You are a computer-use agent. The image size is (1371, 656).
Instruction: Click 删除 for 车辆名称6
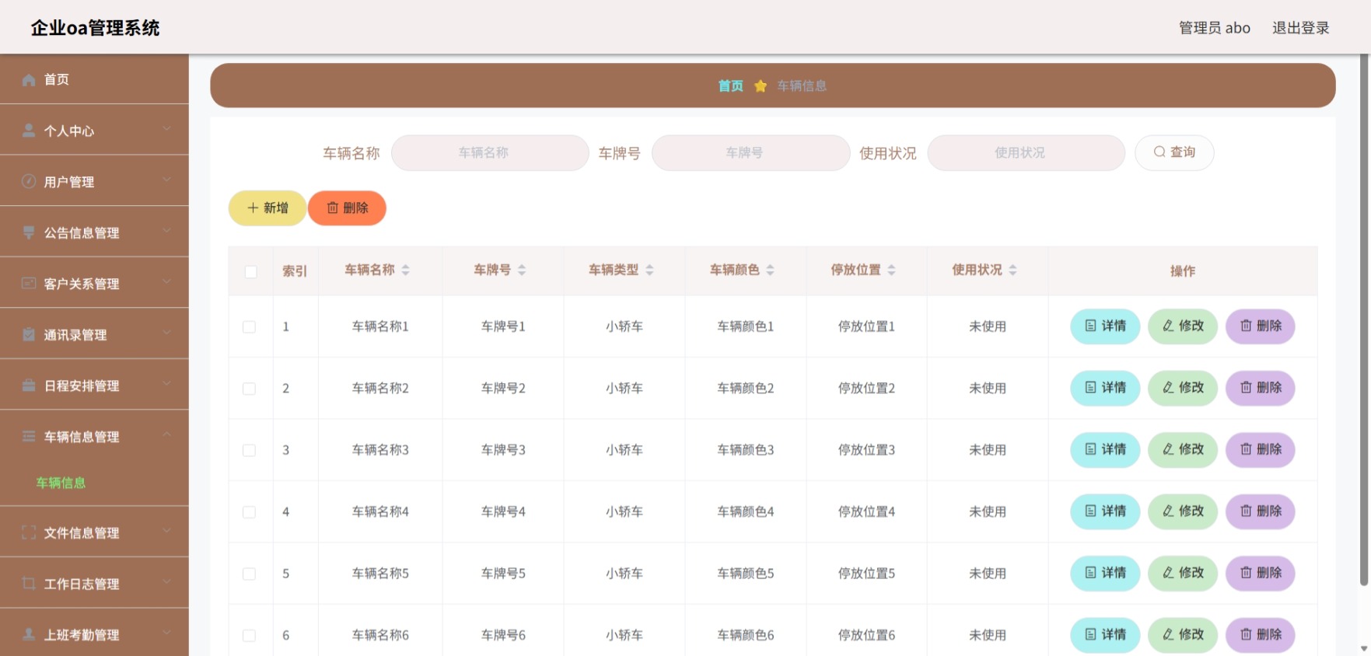pos(1261,634)
